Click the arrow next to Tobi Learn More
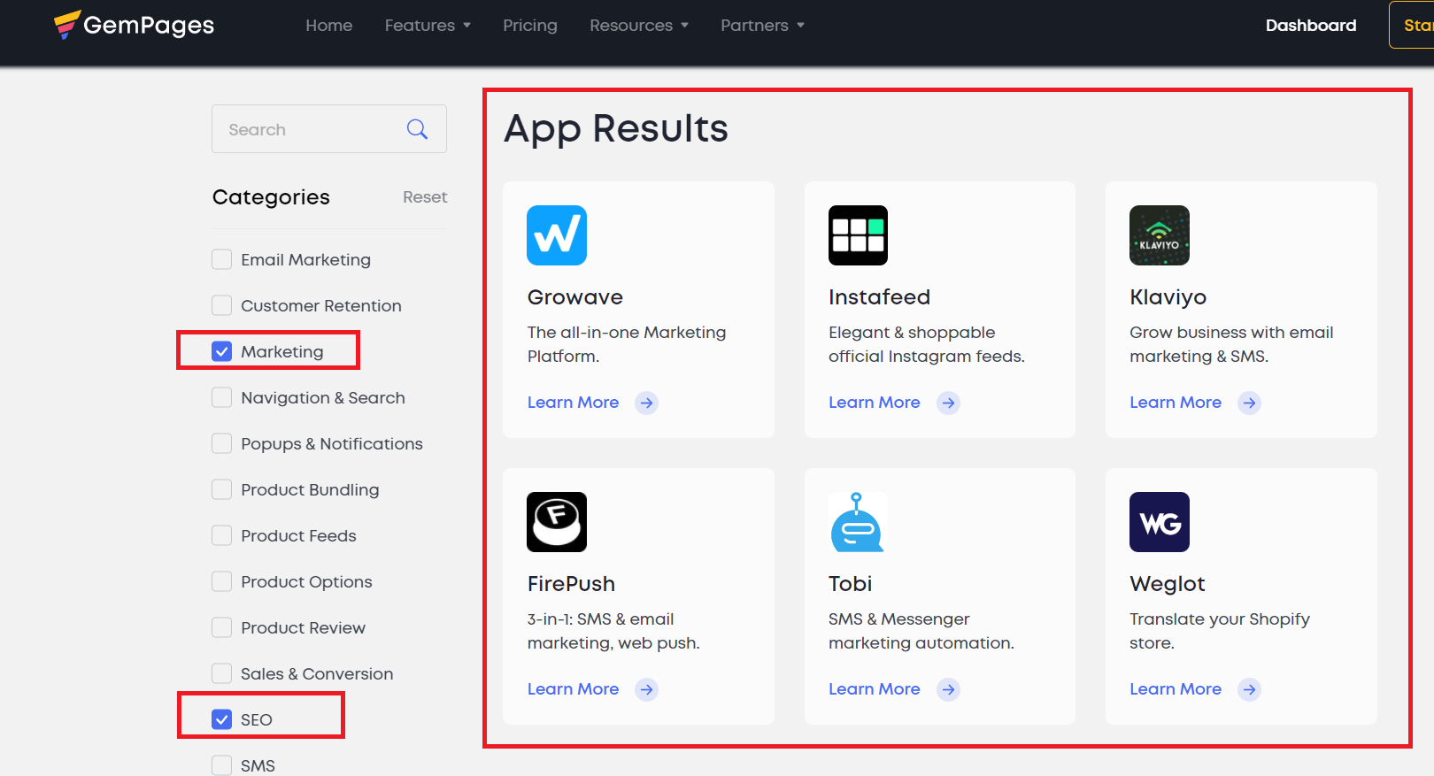This screenshot has width=1434, height=776. point(949,689)
